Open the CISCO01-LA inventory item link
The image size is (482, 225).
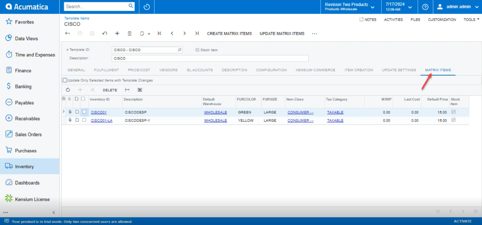point(102,120)
